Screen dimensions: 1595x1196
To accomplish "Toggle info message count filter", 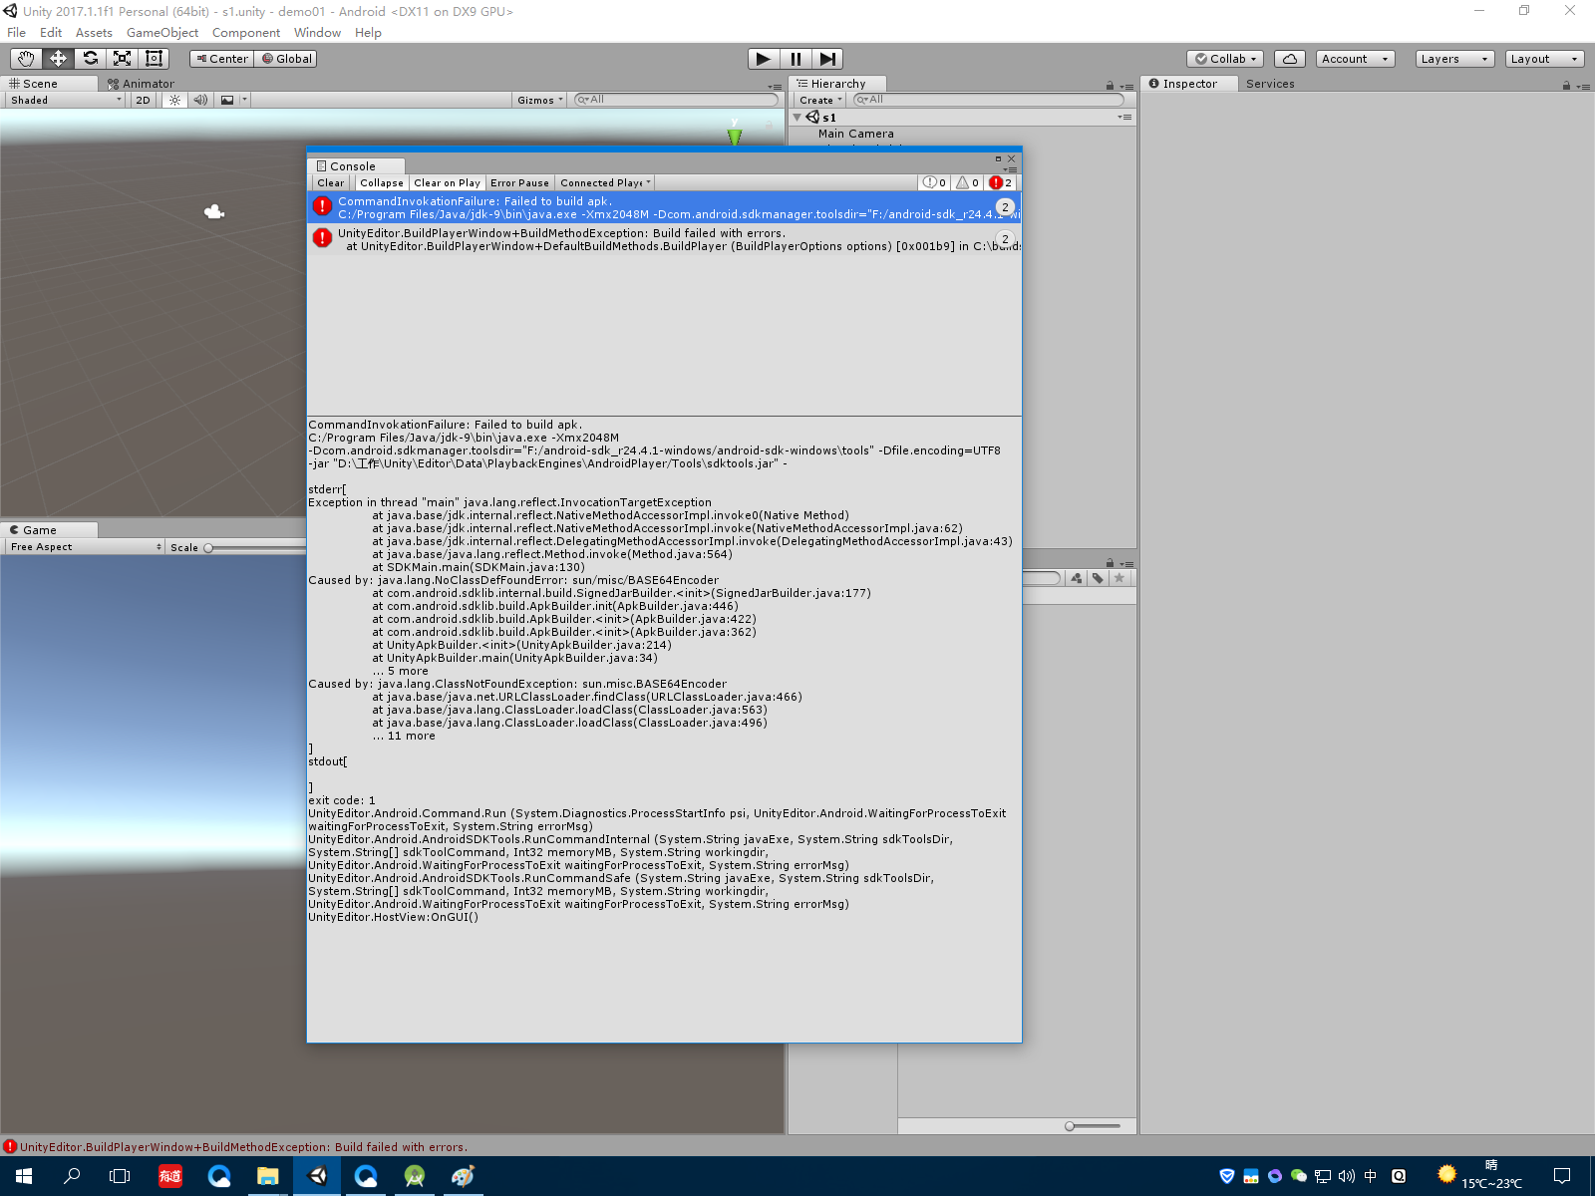I will 934,182.
